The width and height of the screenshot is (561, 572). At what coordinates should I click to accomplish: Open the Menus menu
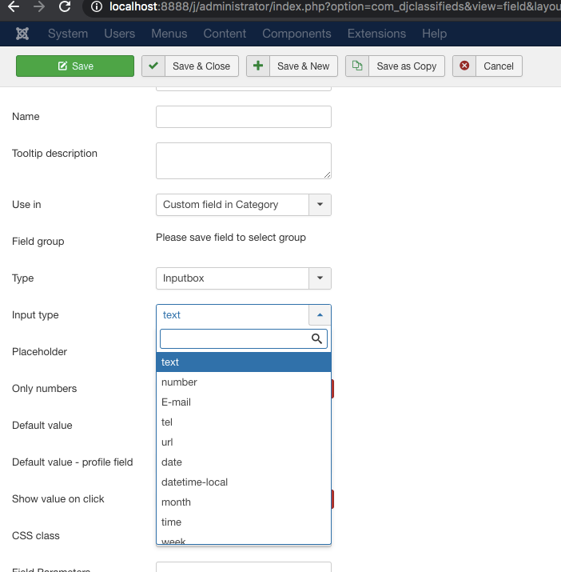coord(169,34)
